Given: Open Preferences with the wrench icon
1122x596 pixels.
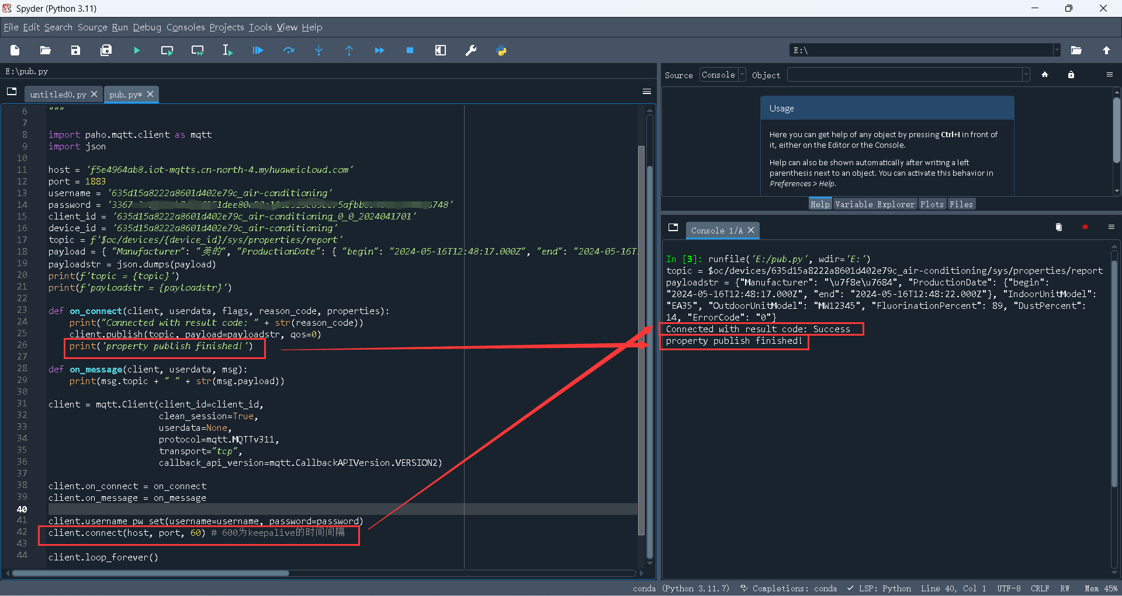Looking at the screenshot, I should tap(470, 51).
